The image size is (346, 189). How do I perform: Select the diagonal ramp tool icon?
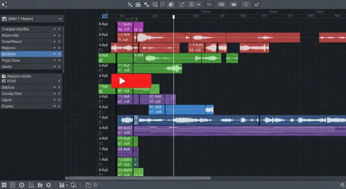tap(182, 4)
